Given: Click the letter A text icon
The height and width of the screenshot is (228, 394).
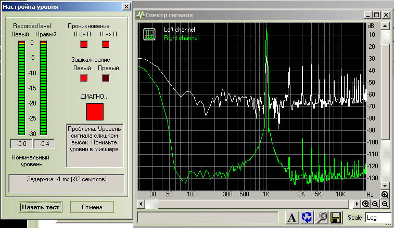Looking at the screenshot, I should tap(292, 218).
